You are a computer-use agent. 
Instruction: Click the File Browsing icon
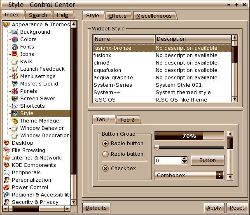pos(7,150)
